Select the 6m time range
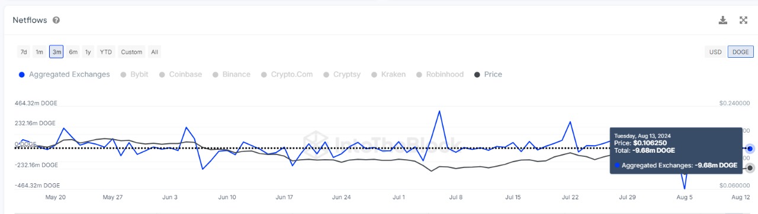 pos(73,52)
